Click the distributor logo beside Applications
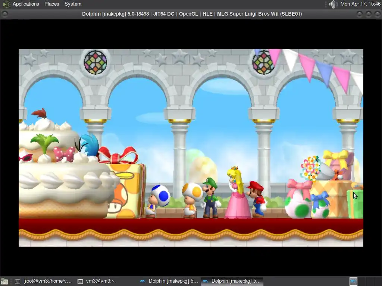Image resolution: width=382 pixels, height=286 pixels. point(6,4)
